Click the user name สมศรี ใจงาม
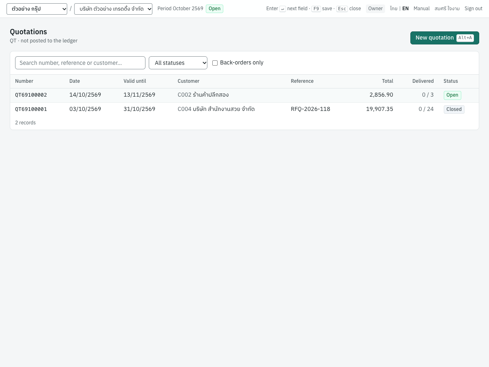 coord(447,9)
